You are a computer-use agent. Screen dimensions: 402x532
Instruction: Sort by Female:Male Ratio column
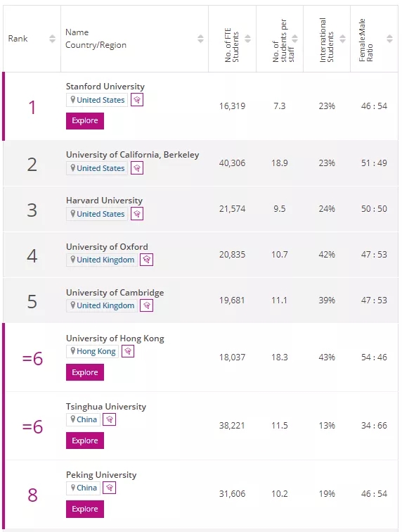[x=390, y=39]
